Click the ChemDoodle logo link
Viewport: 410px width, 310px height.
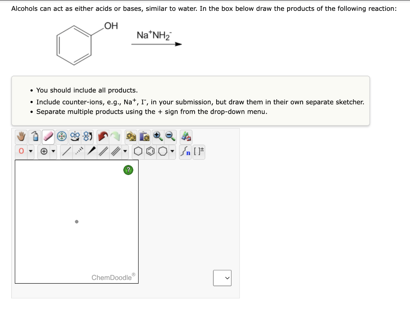[x=113, y=277]
